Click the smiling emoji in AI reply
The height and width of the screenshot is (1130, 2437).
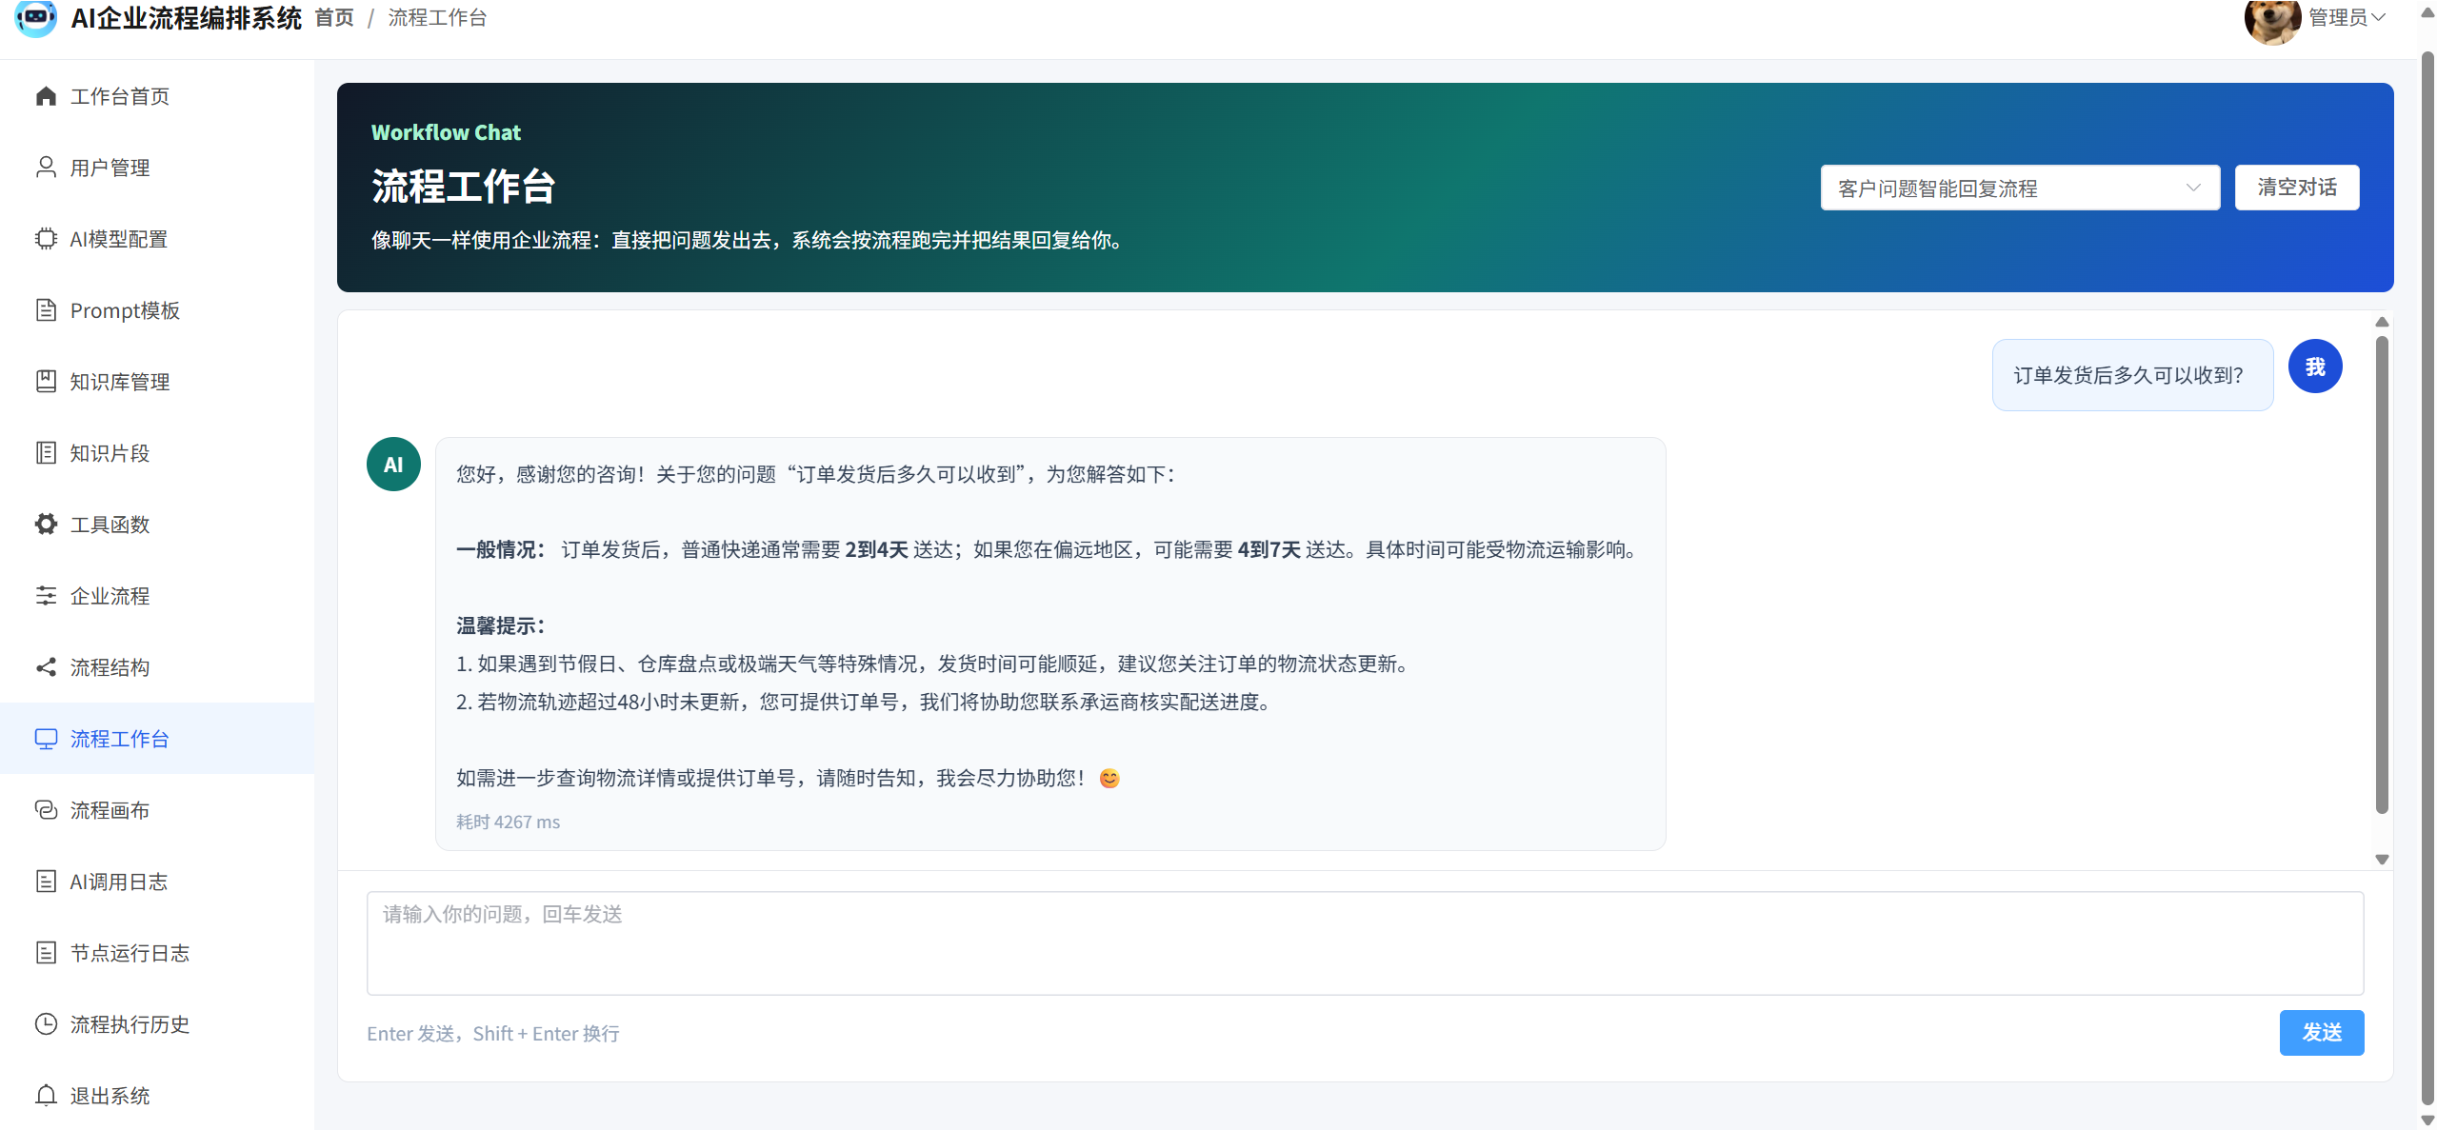[x=1109, y=779]
